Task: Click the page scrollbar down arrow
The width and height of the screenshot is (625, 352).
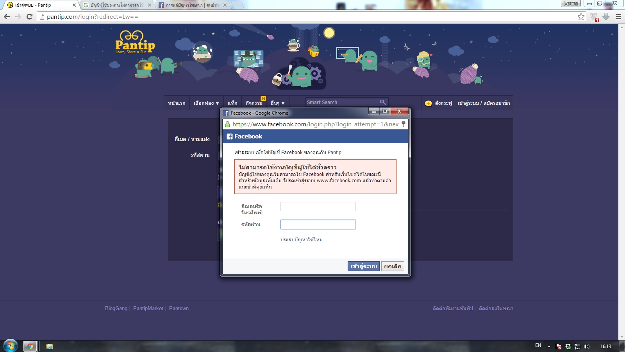Action: pos(621,337)
